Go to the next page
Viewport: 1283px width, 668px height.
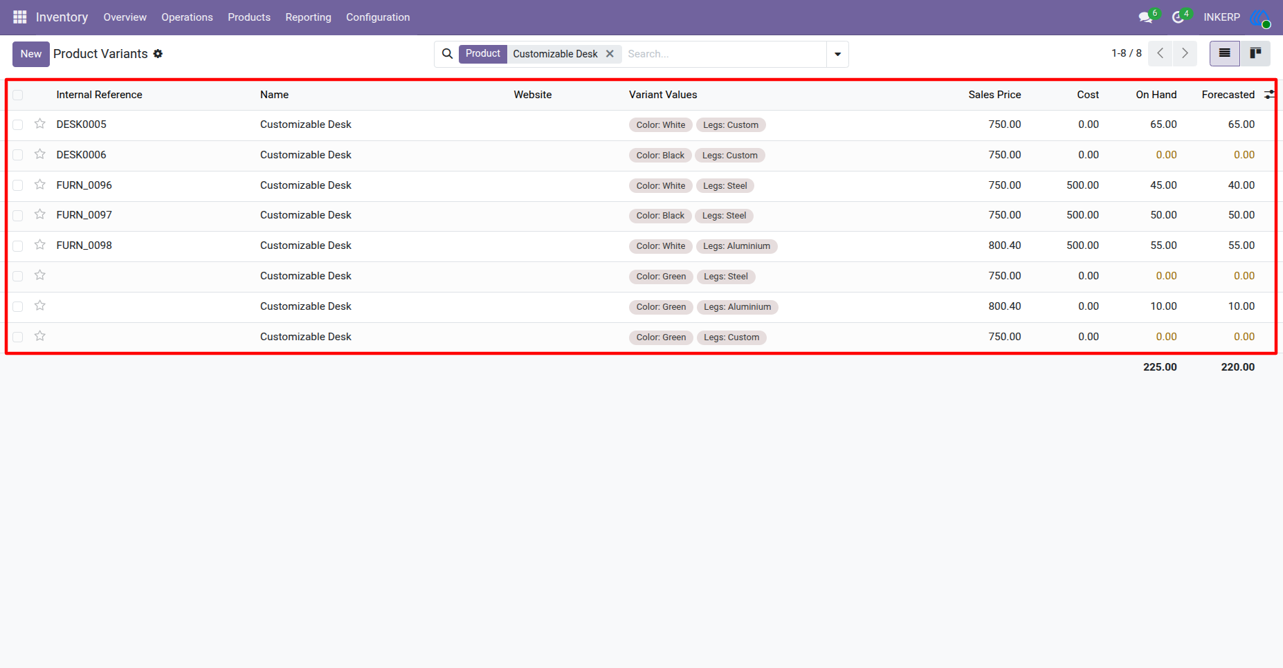(1185, 53)
